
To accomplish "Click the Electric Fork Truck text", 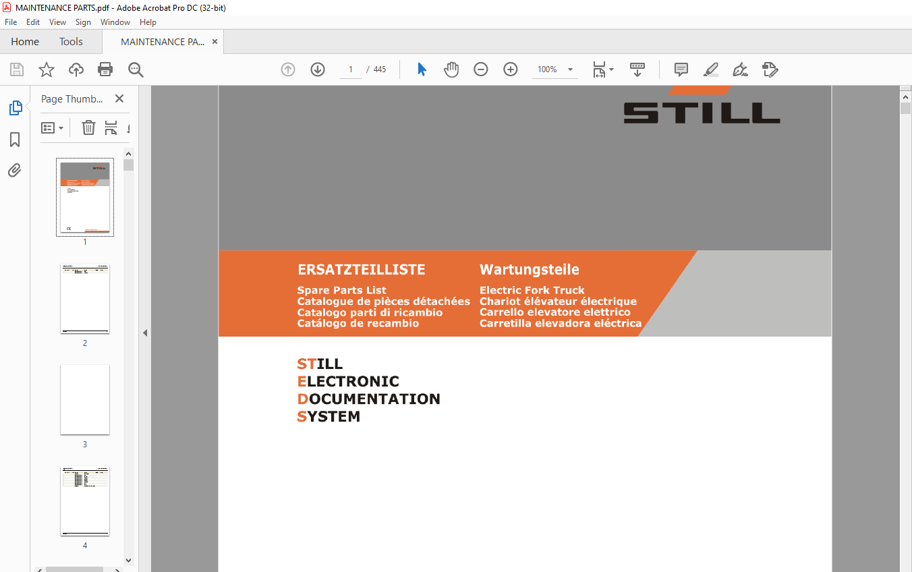I will [532, 290].
